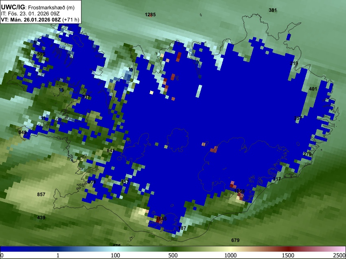Click the color scale label 2500
Screen dimensions: 346x259
pyautogui.click(x=339, y=255)
